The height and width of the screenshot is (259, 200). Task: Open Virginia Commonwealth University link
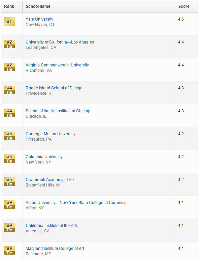pos(57,65)
